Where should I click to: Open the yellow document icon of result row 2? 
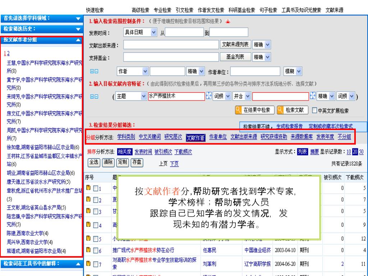pyautogui.click(x=88, y=199)
